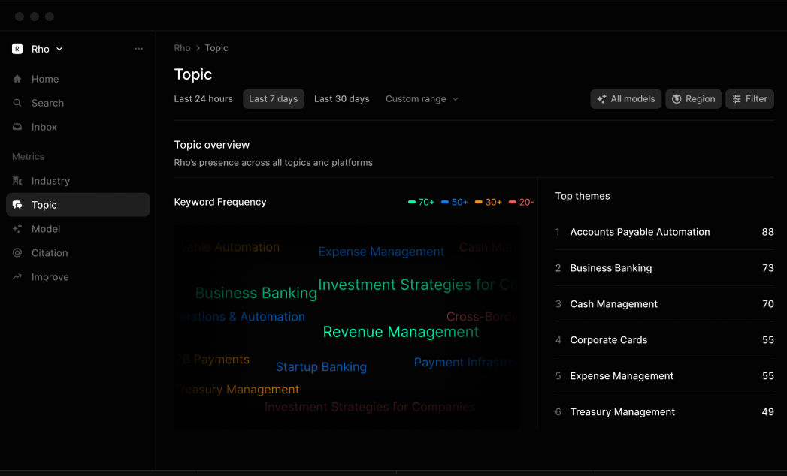Click the Rho breadcrumb link

pos(182,47)
